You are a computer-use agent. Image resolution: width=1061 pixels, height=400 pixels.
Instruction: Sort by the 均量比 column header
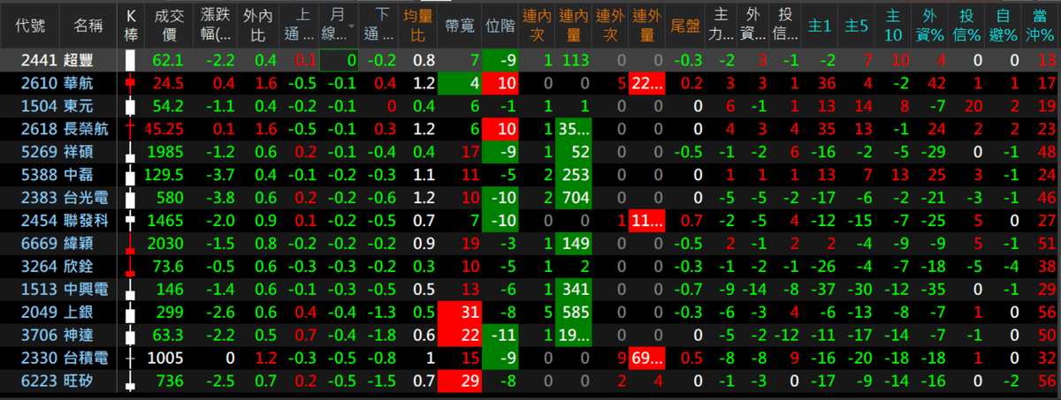[418, 26]
